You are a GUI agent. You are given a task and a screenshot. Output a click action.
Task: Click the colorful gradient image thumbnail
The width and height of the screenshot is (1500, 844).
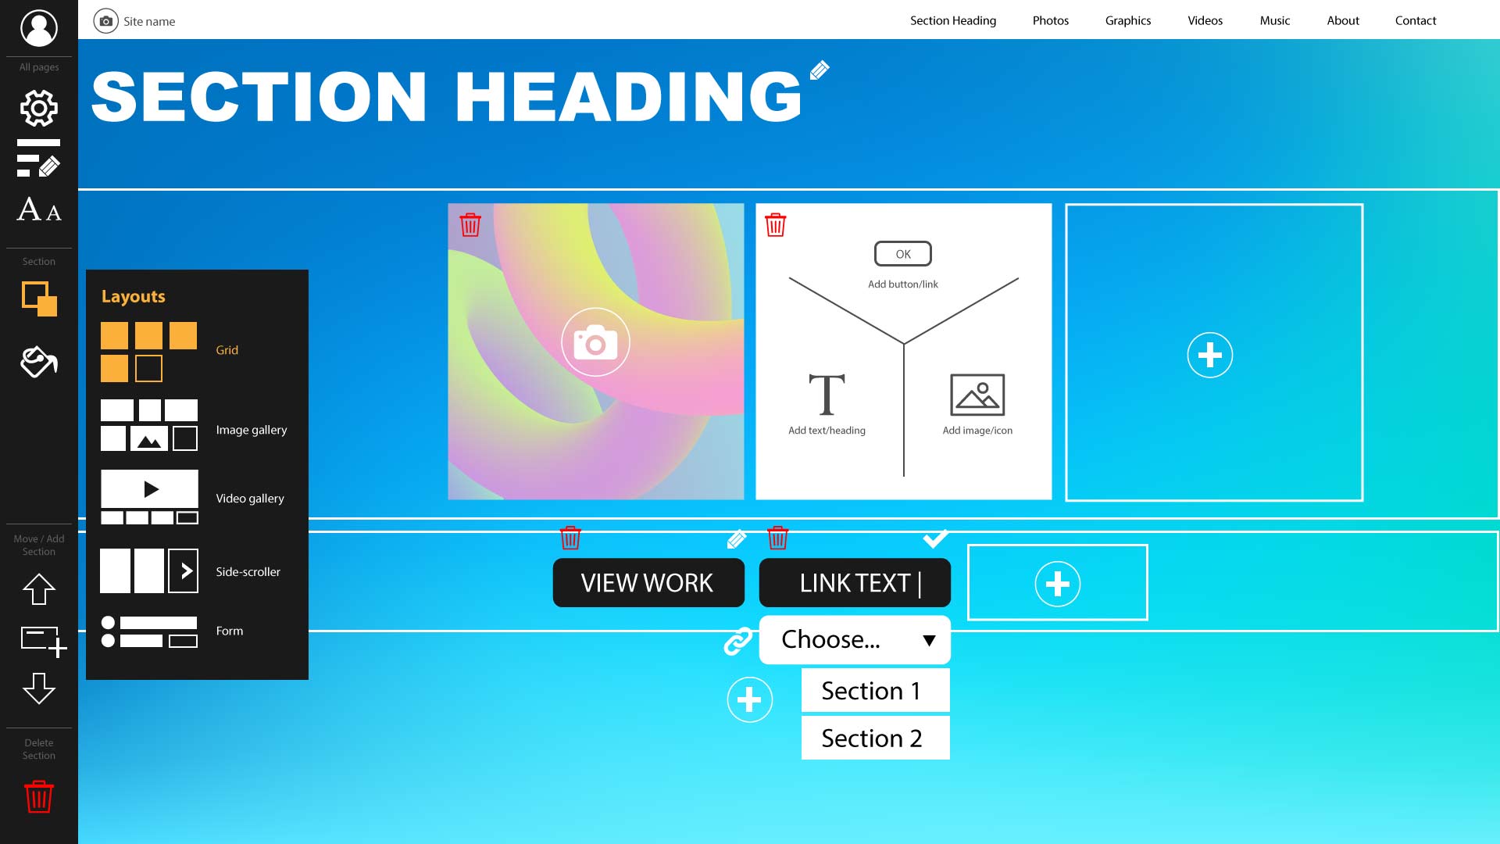coord(597,352)
